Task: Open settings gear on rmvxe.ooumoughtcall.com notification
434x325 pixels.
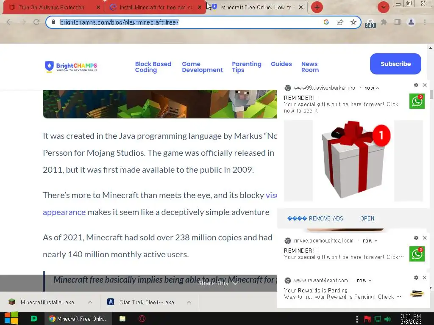Action: click(416, 238)
